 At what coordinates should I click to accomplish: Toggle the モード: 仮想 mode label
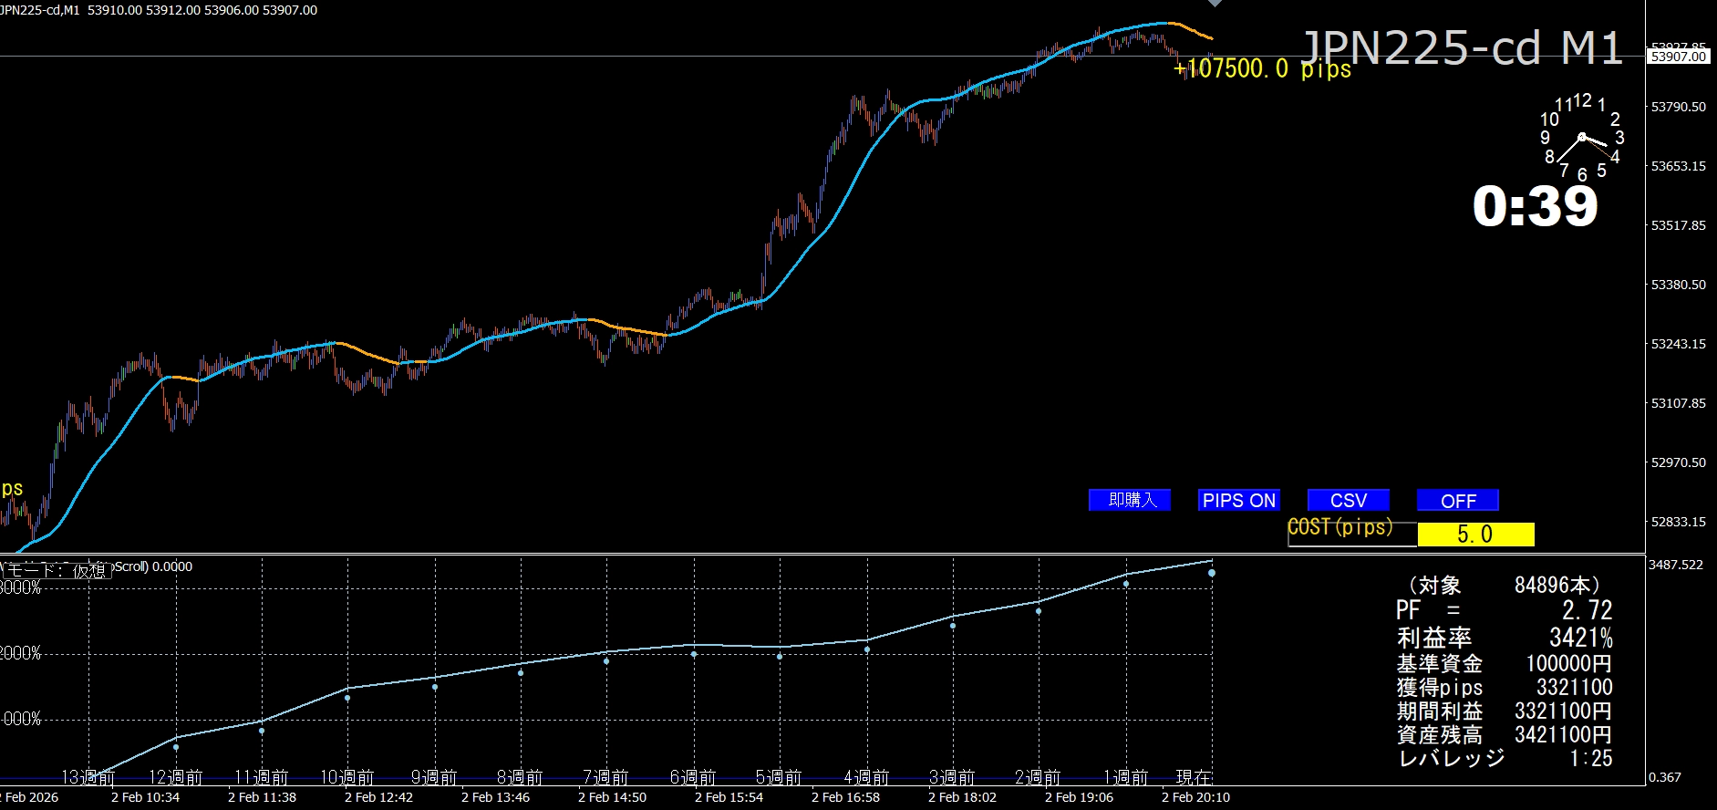click(x=57, y=570)
